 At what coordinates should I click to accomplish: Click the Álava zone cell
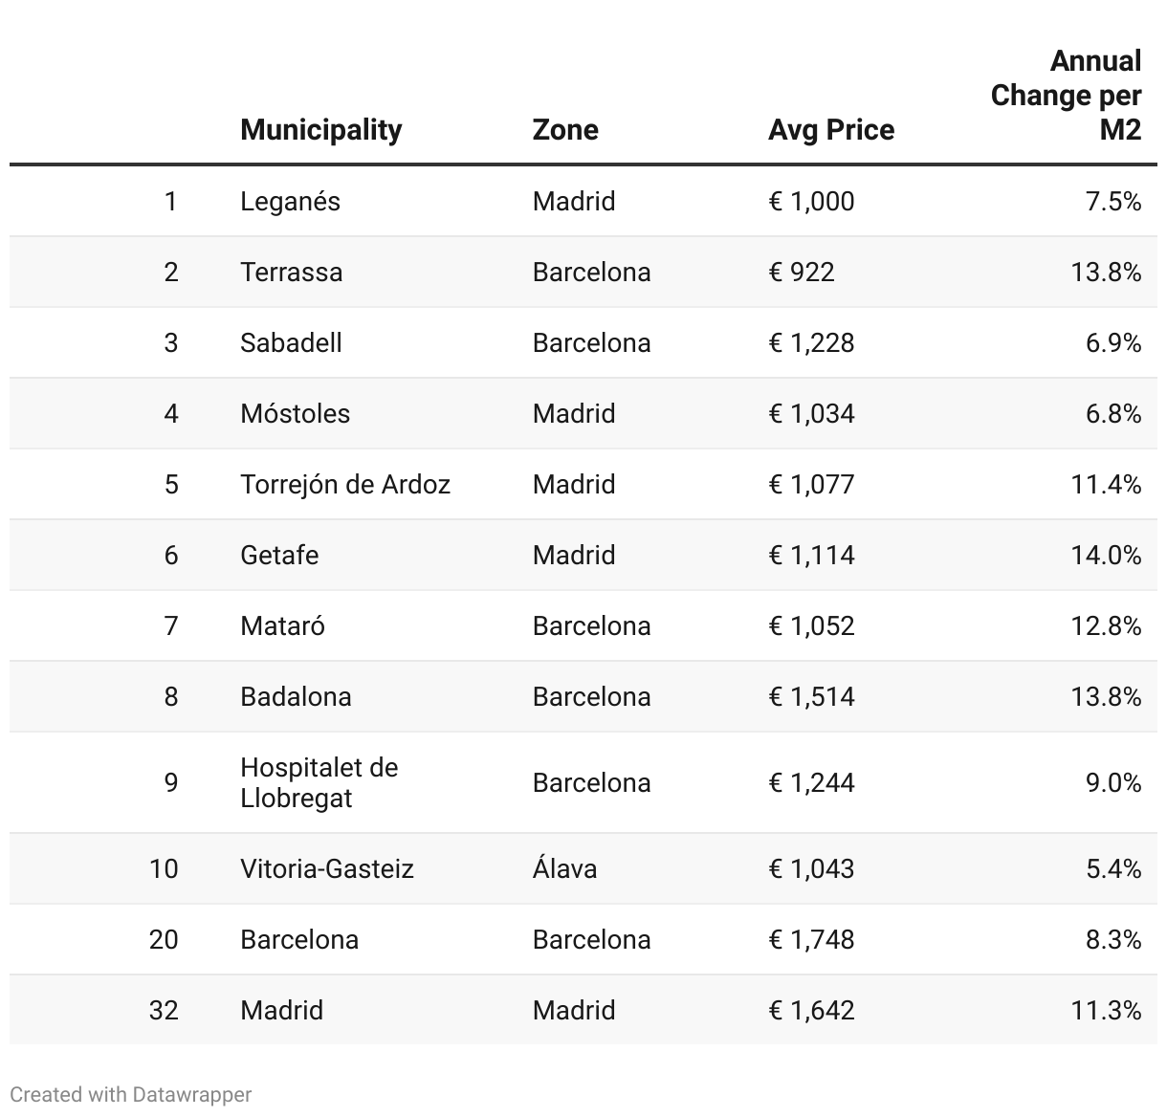click(x=564, y=869)
